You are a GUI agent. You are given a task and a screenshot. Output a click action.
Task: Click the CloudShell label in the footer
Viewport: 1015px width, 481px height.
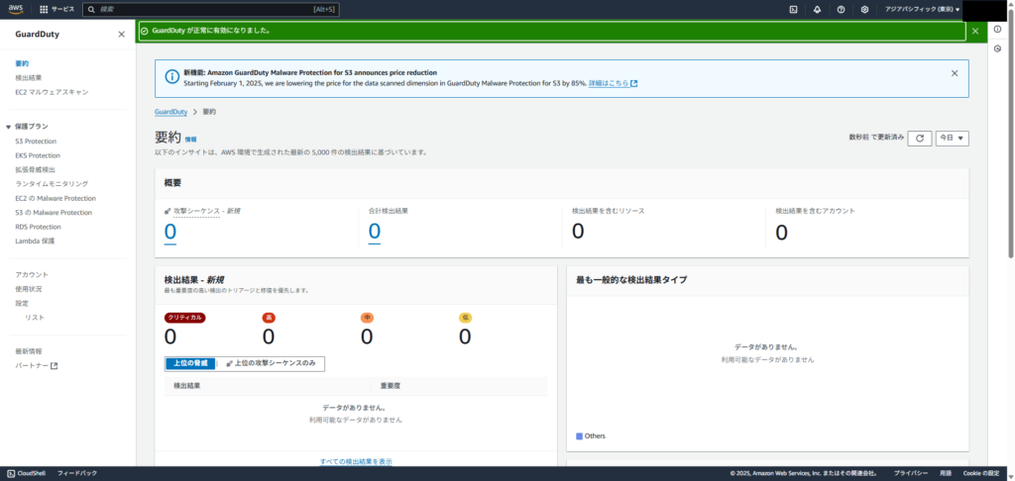[x=31, y=473]
